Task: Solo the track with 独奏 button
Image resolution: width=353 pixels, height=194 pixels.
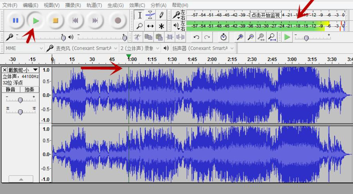Action: (x=29, y=90)
